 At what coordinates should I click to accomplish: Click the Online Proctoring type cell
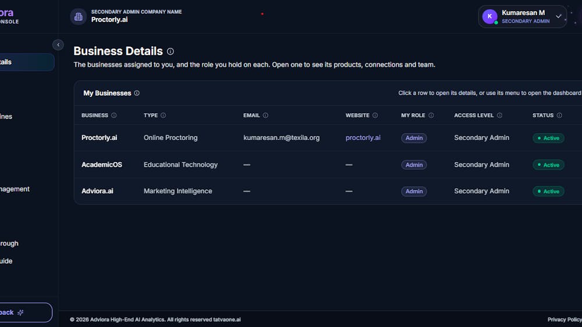click(171, 138)
